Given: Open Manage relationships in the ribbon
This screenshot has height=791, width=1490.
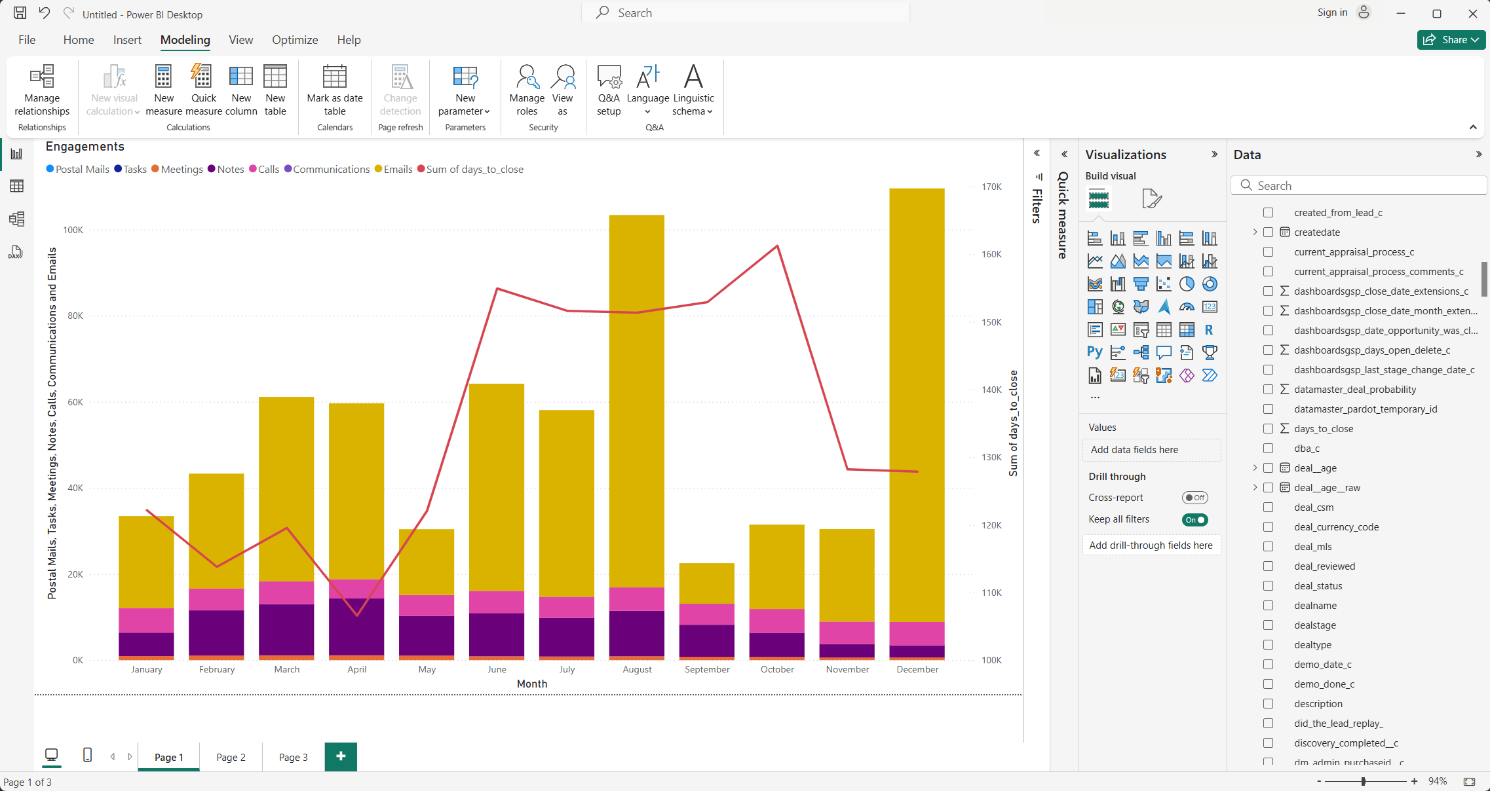Looking at the screenshot, I should pos(42,90).
